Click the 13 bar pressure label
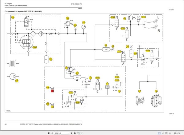 (x=31, y=20)
